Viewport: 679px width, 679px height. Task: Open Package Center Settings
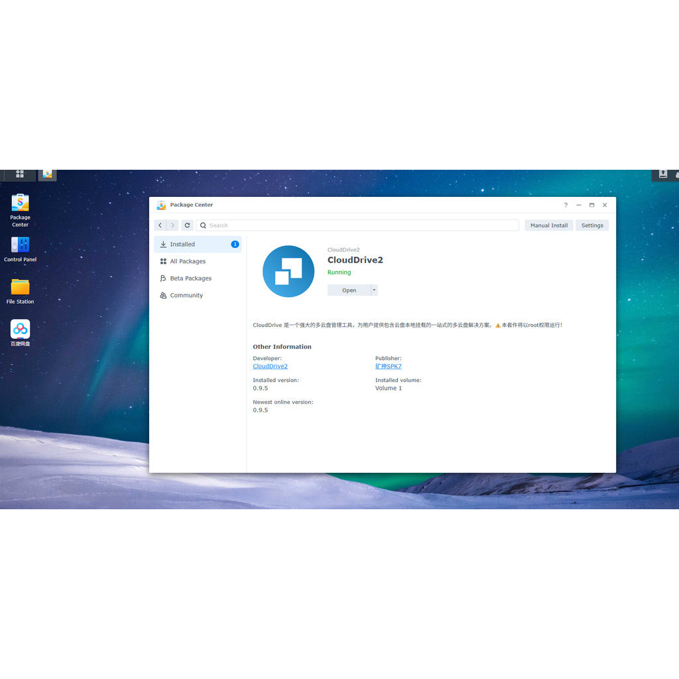tap(592, 225)
